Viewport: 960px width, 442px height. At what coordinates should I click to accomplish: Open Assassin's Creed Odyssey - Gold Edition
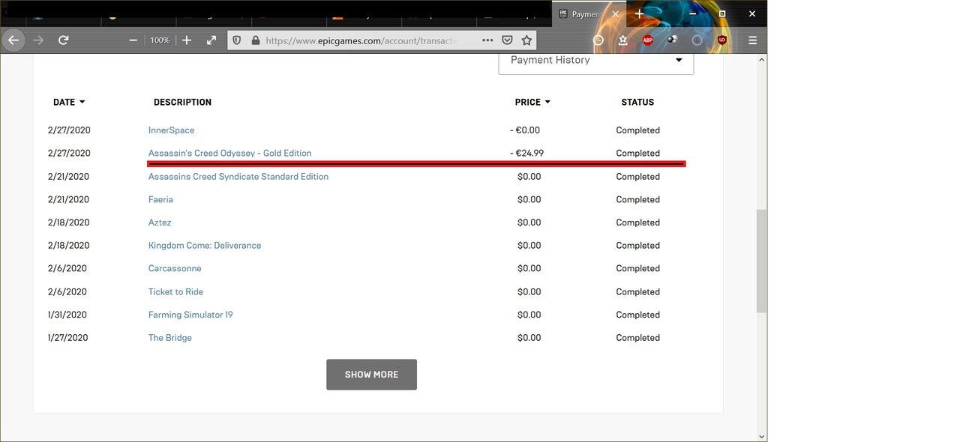[x=229, y=153]
